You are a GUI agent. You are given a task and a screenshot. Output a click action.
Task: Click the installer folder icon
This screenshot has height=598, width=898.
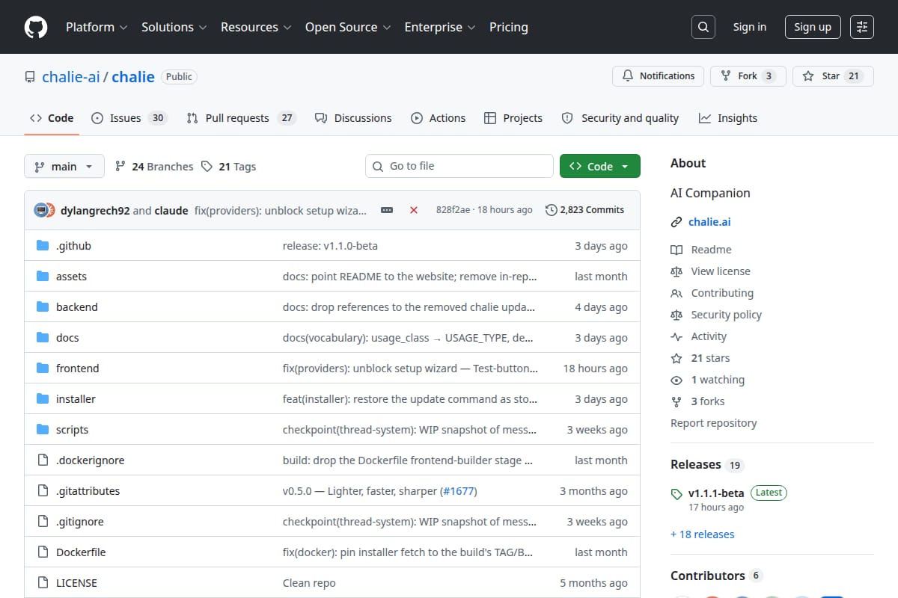tap(43, 399)
